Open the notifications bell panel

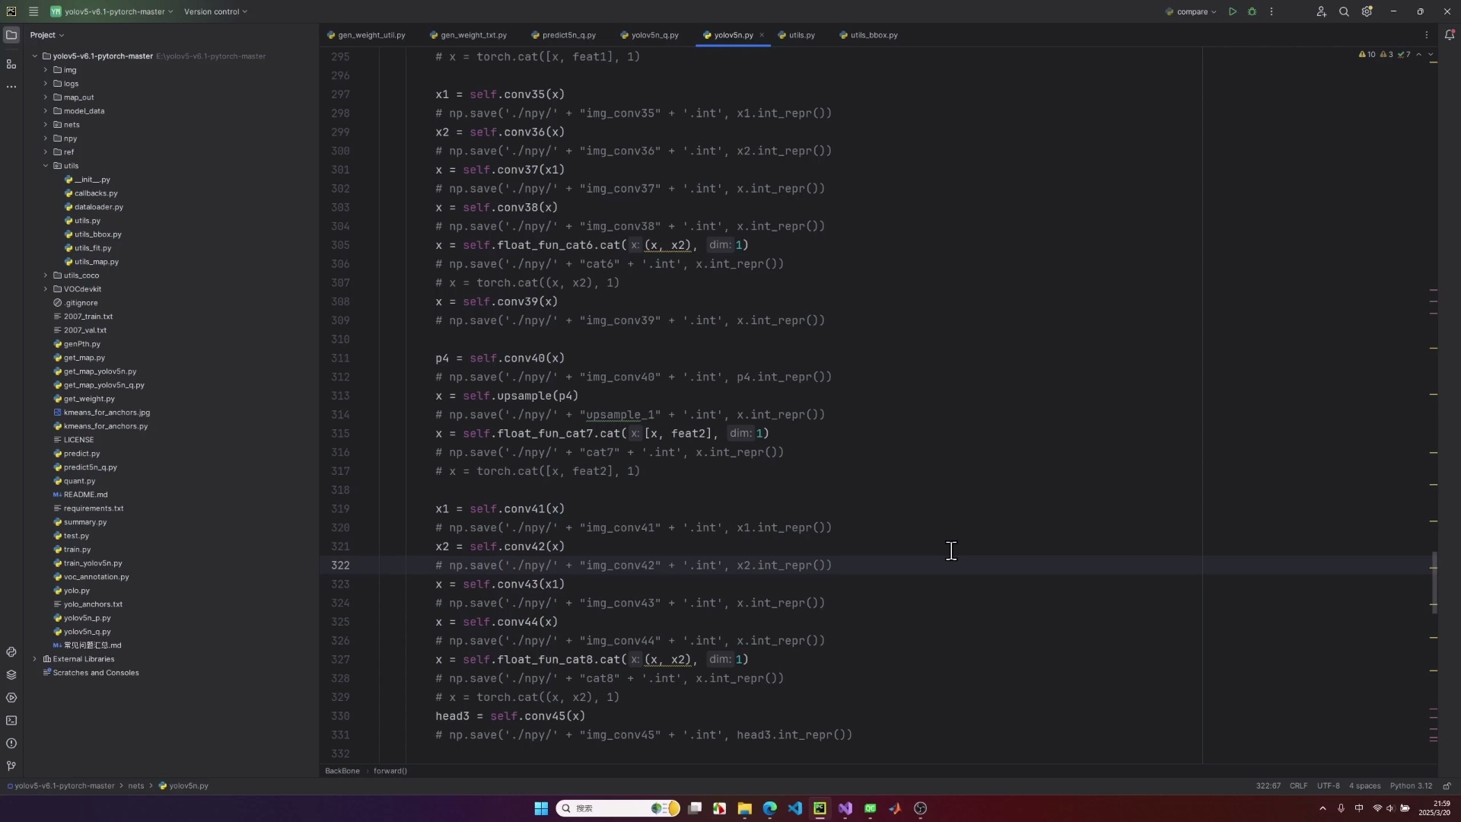point(1449,35)
